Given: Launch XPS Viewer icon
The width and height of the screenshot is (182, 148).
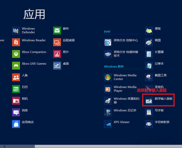Looking at the screenshot, I should click(108, 124).
